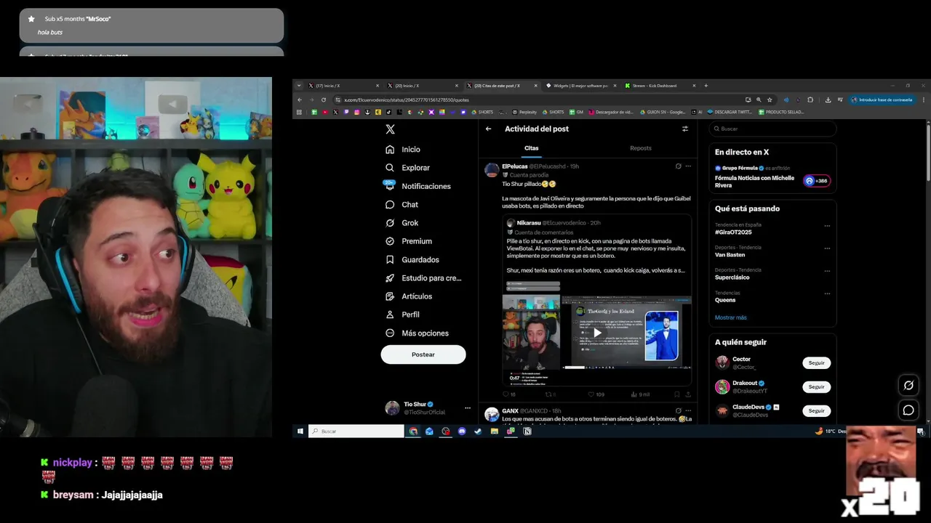Switch to the Reposts tab
The height and width of the screenshot is (523, 931).
pyautogui.click(x=641, y=148)
